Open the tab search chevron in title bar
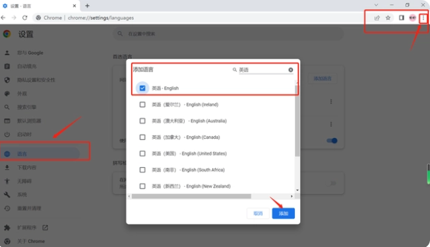430x247 pixels. pos(376,5)
